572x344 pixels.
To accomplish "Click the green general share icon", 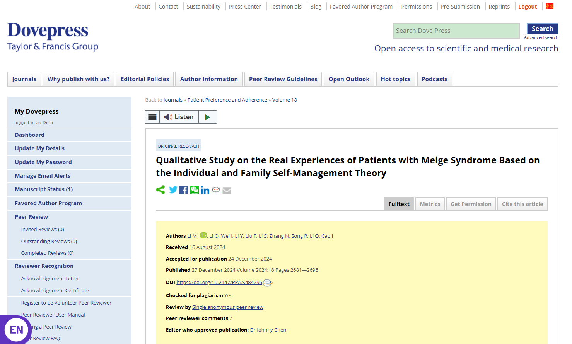I will 161,190.
